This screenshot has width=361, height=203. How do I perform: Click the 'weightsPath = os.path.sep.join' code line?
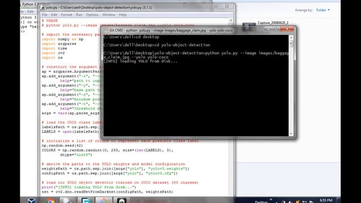click(115, 169)
